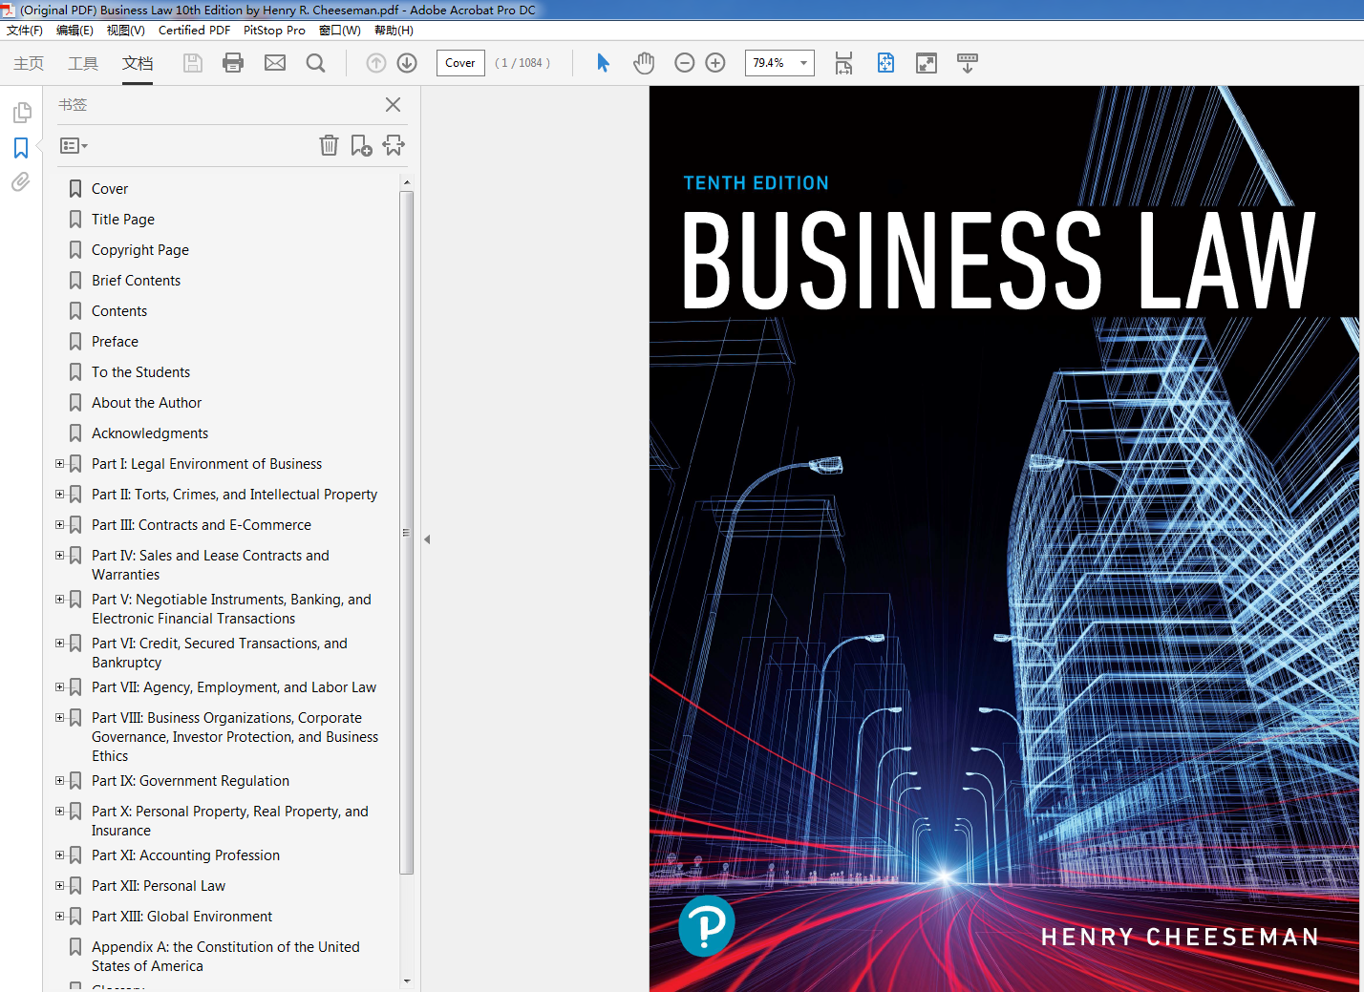Go to previous page with up arrow
The height and width of the screenshot is (992, 1364).
pyautogui.click(x=376, y=63)
